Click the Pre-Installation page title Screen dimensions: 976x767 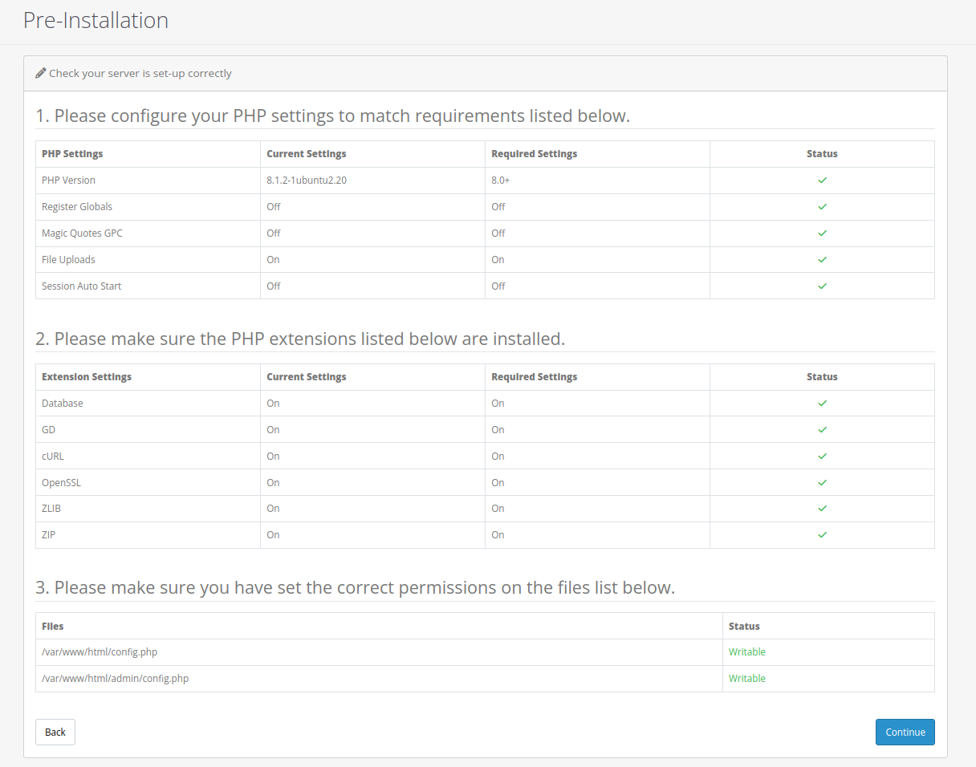[x=96, y=20]
